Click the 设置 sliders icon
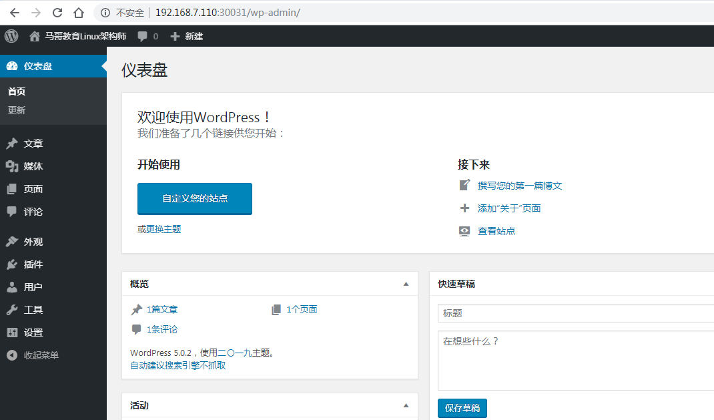This screenshot has height=420, width=714. pyautogui.click(x=12, y=333)
